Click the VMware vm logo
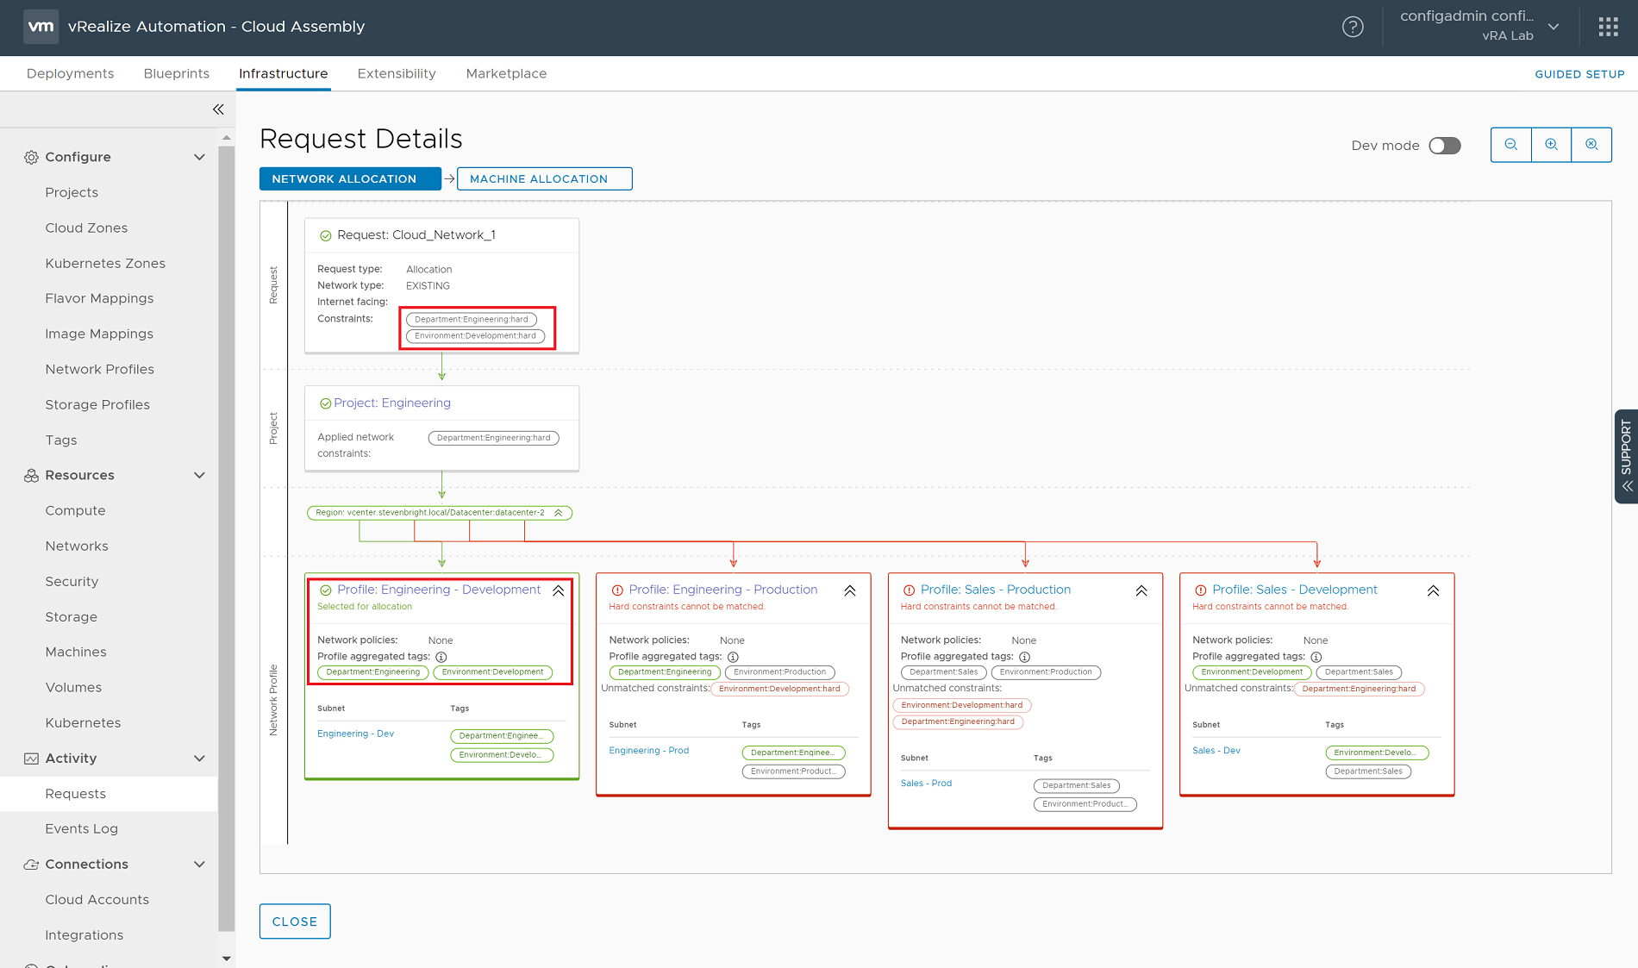The width and height of the screenshot is (1638, 968). (41, 27)
